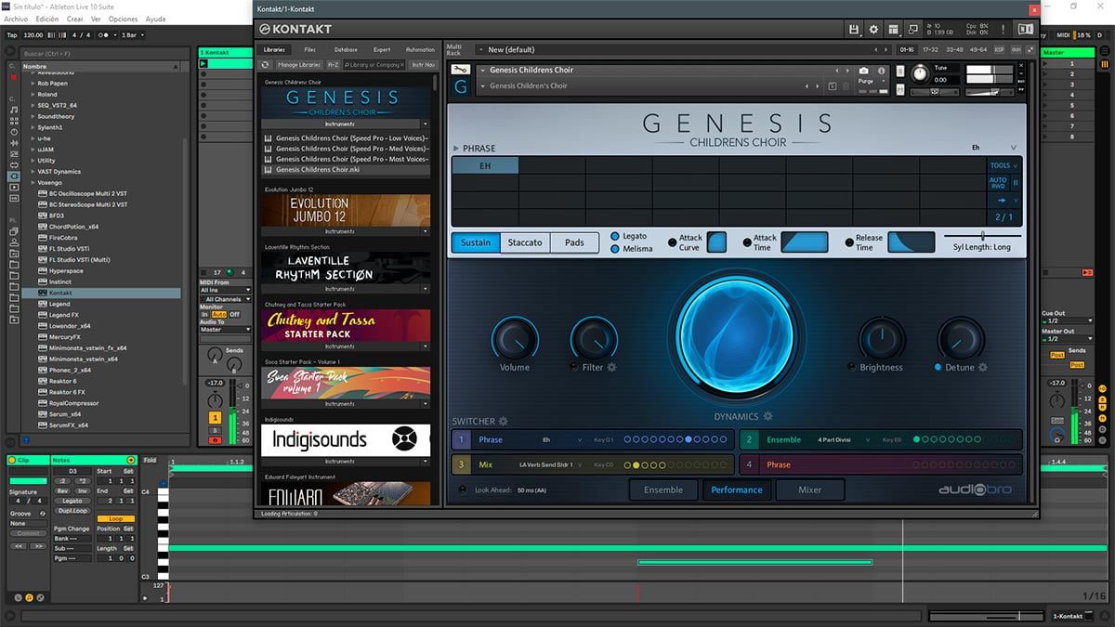Open the Mixer page button
The height and width of the screenshot is (627, 1115).
coord(809,490)
